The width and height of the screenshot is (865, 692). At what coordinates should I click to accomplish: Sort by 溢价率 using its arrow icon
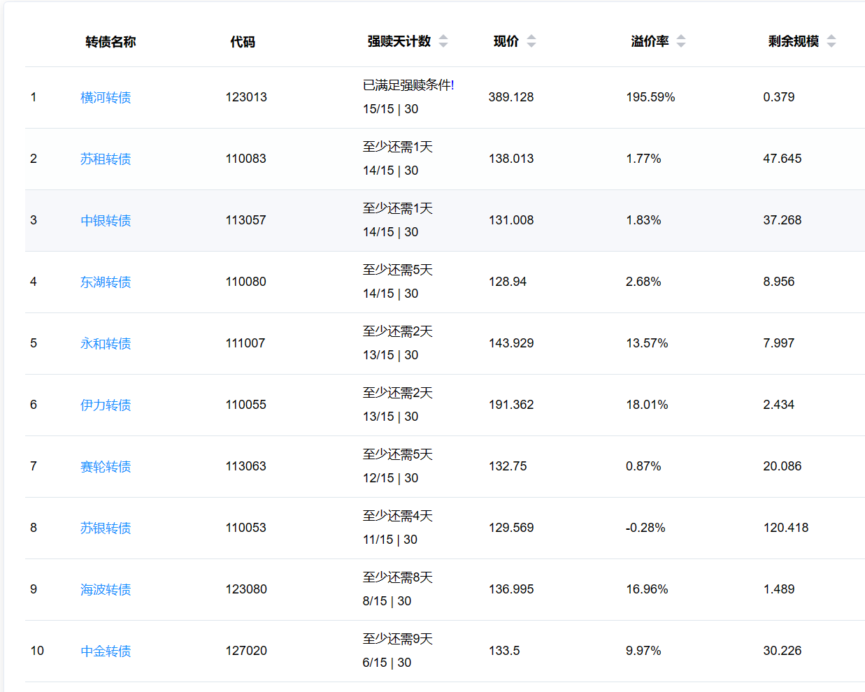point(681,41)
